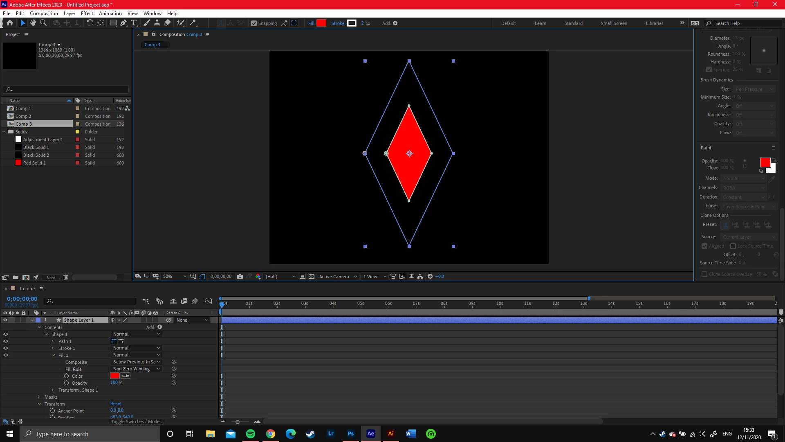This screenshot has height=442, width=785.
Task: Select the Hand tool
Action: (x=33, y=23)
